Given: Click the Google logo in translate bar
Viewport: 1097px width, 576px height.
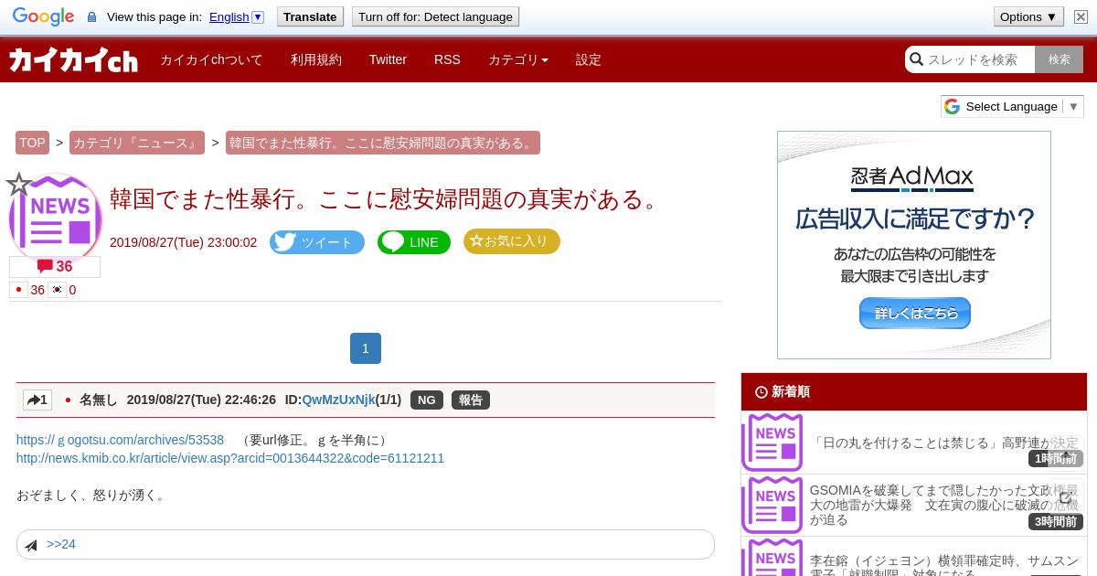Looking at the screenshot, I should 43,16.
